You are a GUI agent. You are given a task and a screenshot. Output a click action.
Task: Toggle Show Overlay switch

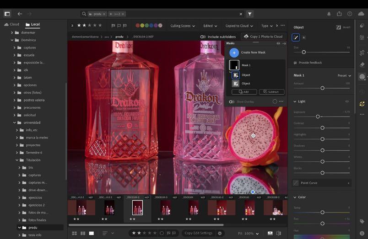(232, 102)
